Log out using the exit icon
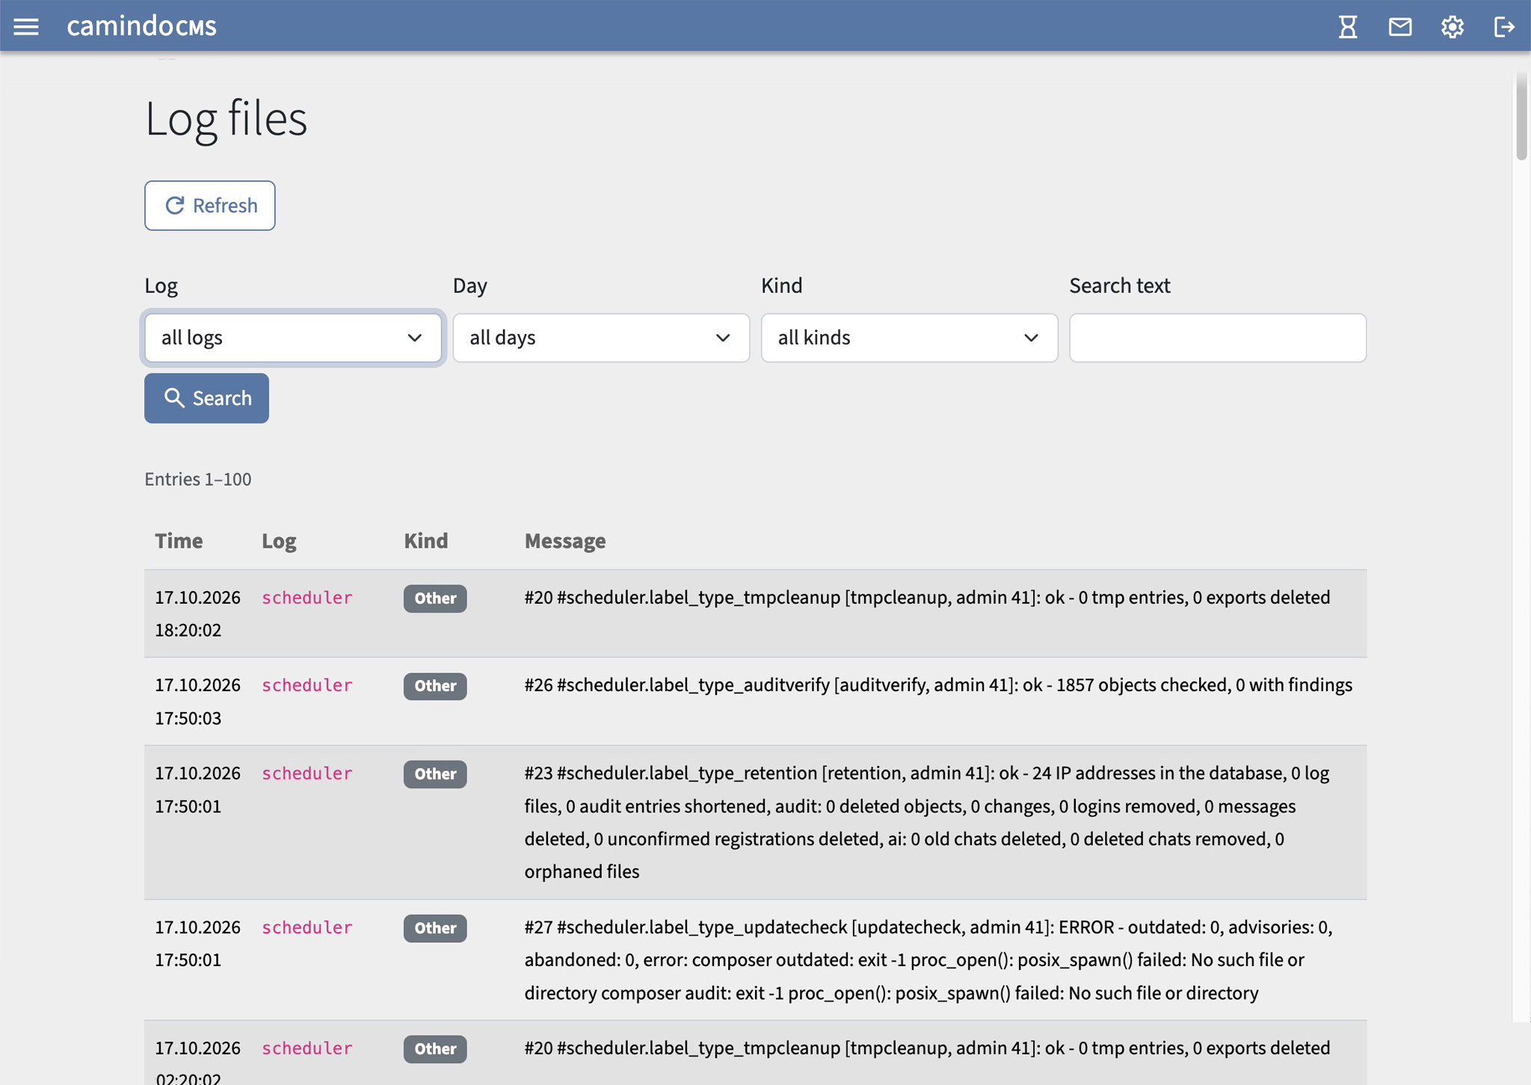The width and height of the screenshot is (1531, 1085). [x=1504, y=27]
